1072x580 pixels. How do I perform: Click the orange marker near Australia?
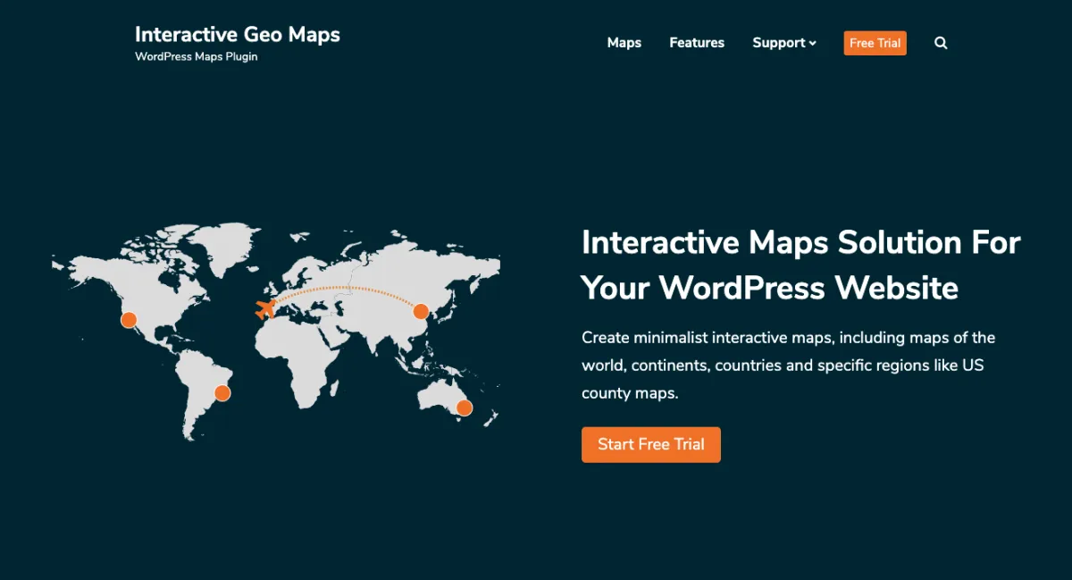click(x=464, y=407)
